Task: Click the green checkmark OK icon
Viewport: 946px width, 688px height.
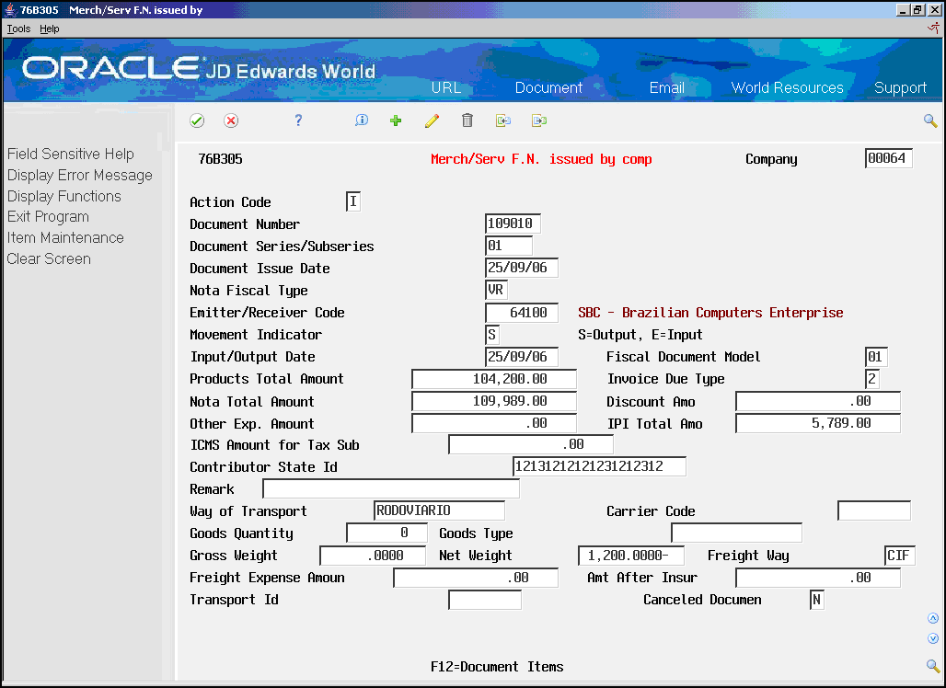Action: click(x=197, y=120)
